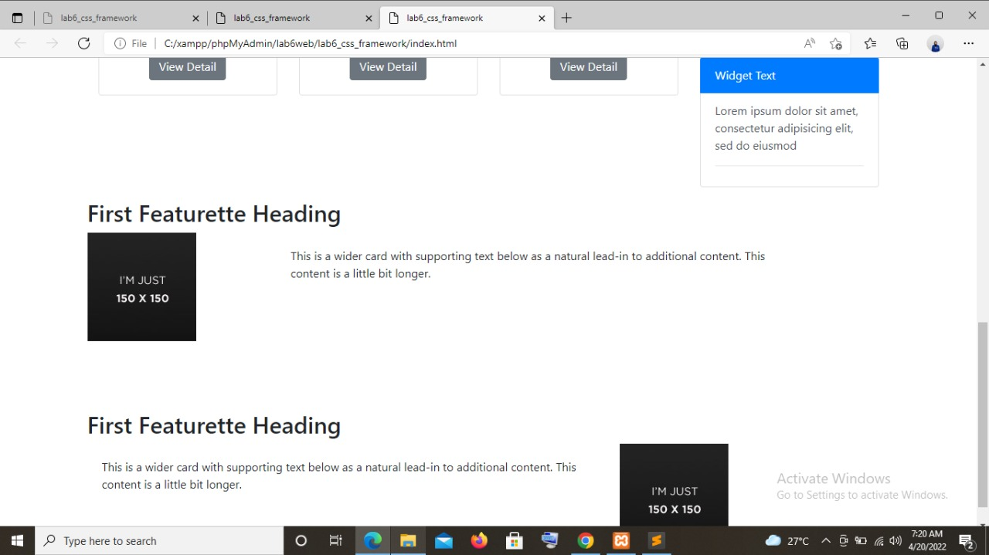Launch XAMPP control panel from taskbar
This screenshot has height=555, width=989.
(x=621, y=540)
